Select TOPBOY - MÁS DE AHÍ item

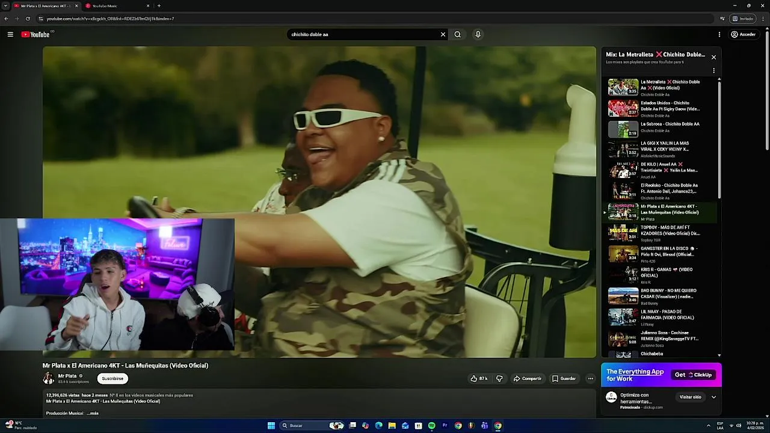[x=662, y=233]
